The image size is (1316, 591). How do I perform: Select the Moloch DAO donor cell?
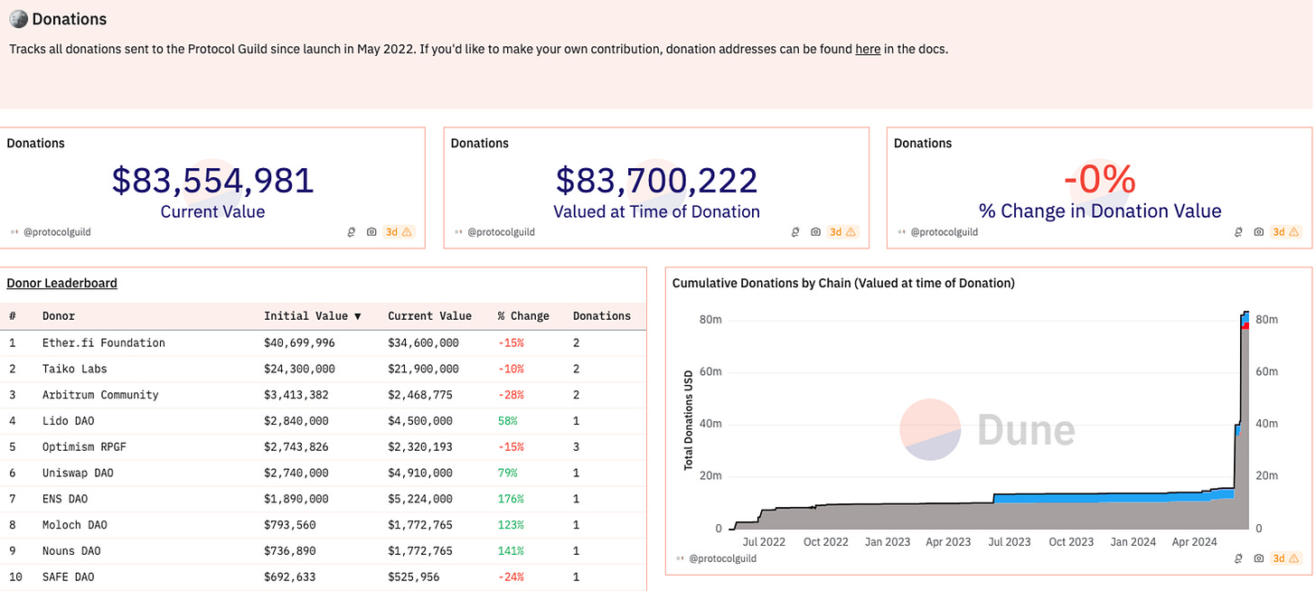[x=75, y=525]
